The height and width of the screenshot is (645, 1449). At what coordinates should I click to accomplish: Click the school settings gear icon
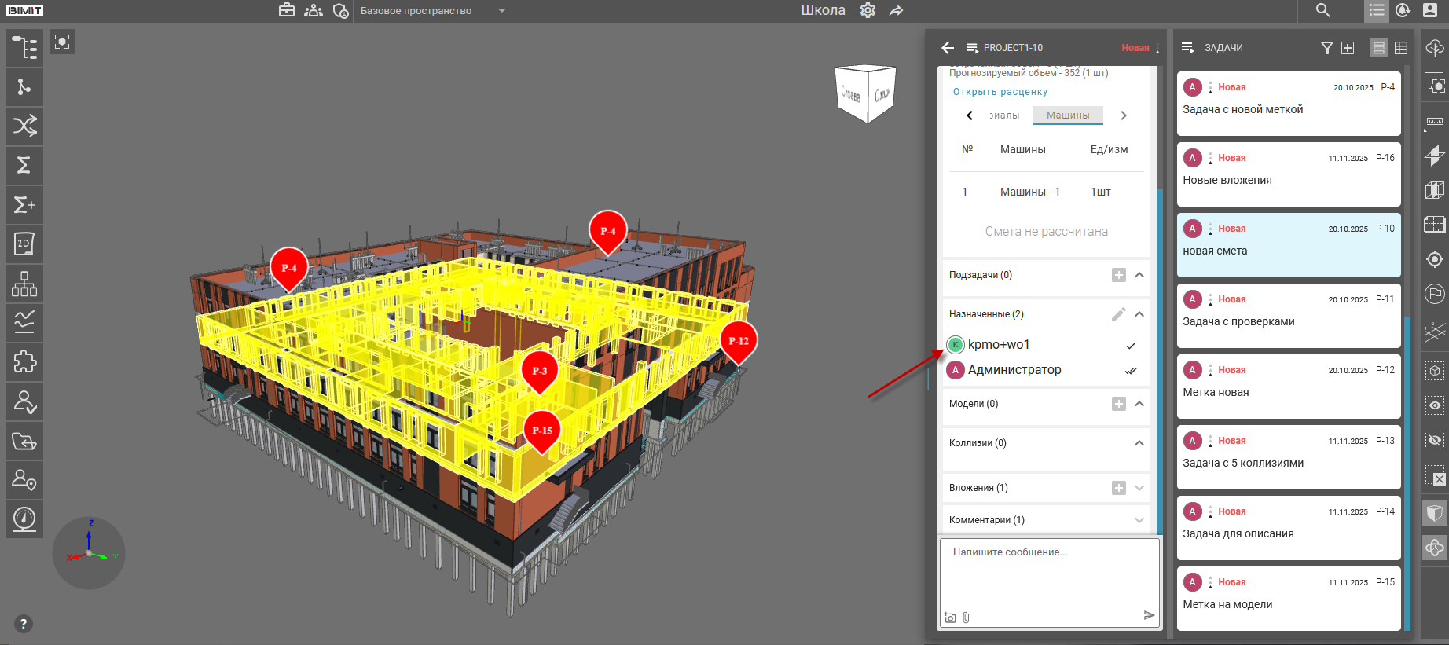868,11
